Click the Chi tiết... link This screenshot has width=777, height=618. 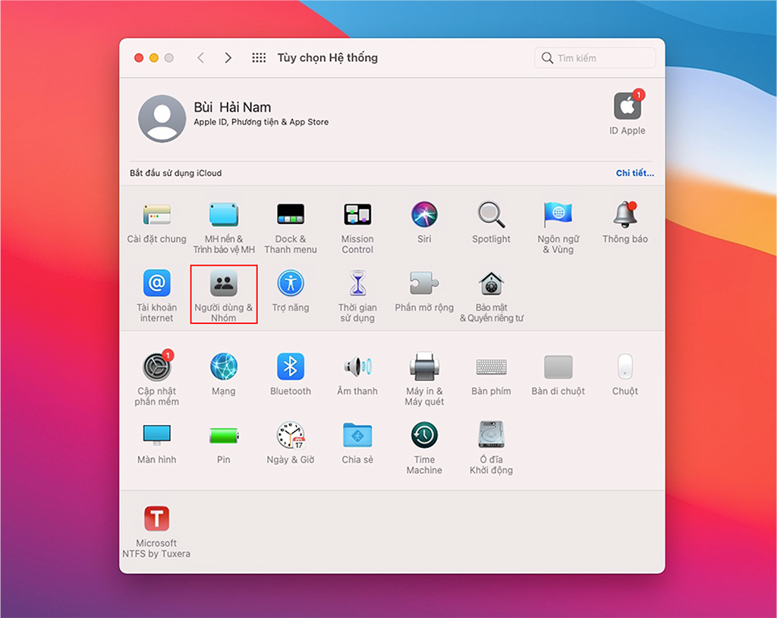click(x=635, y=173)
